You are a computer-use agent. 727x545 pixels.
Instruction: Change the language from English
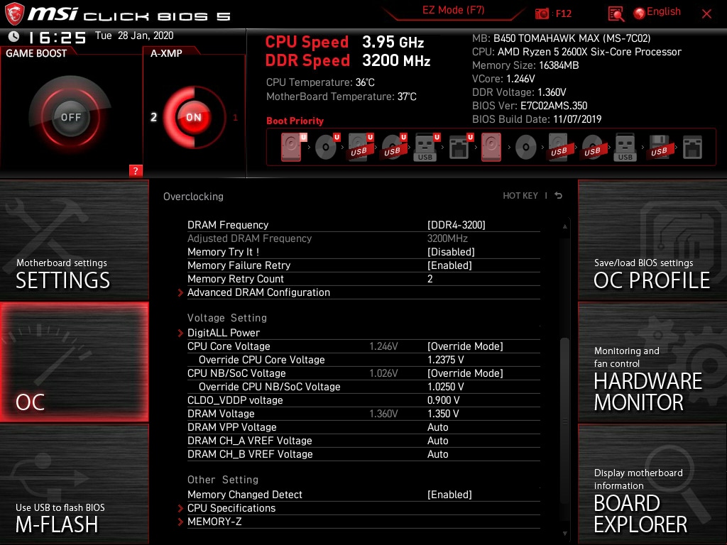664,11
